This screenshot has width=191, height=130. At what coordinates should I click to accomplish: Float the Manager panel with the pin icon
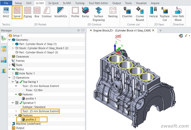pyautogui.click(x=78, y=30)
